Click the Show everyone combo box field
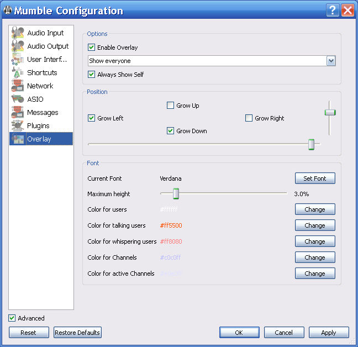Screen dimensions: 358x347 point(212,61)
